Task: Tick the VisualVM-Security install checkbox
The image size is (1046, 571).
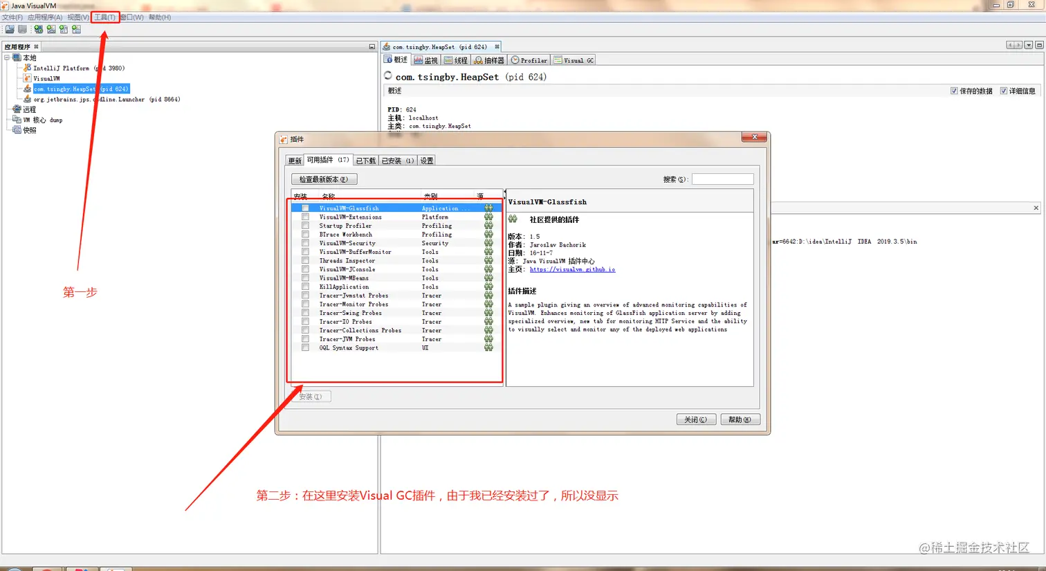Action: tap(305, 243)
